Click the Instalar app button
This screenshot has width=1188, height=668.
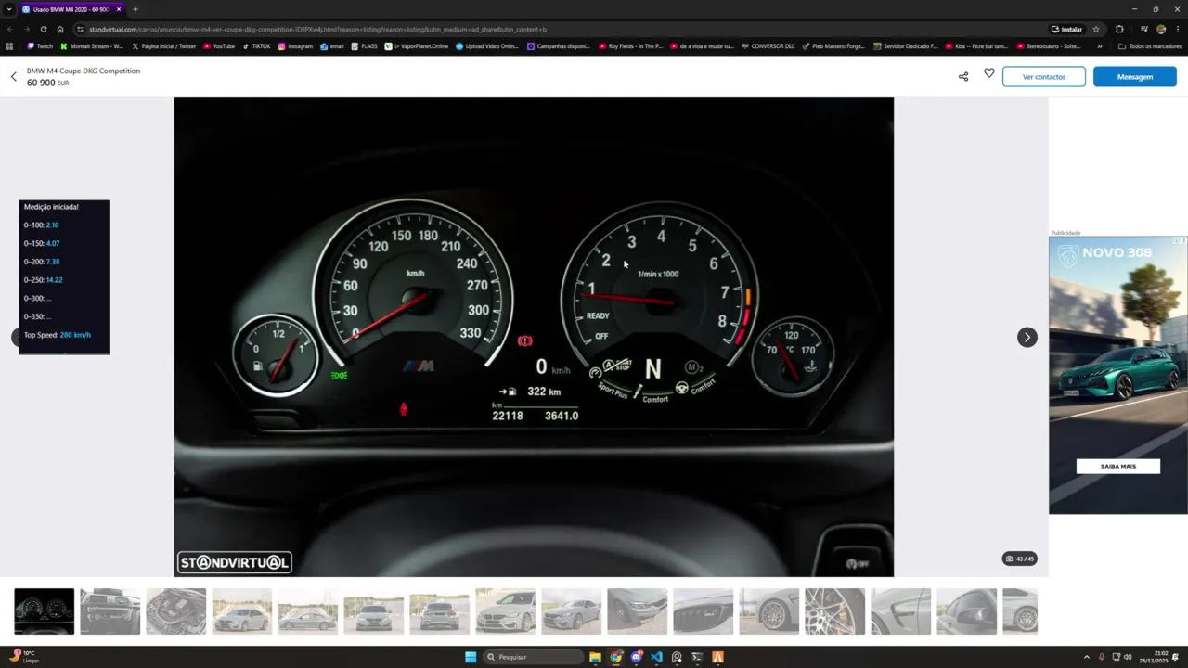1066,29
